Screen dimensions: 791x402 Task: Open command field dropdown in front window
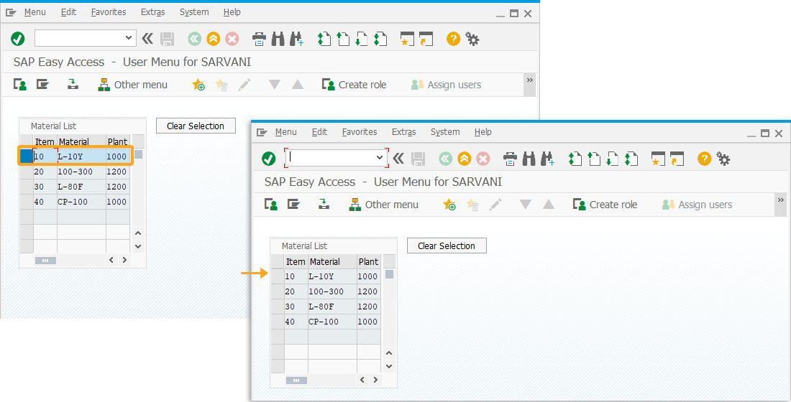(x=380, y=158)
